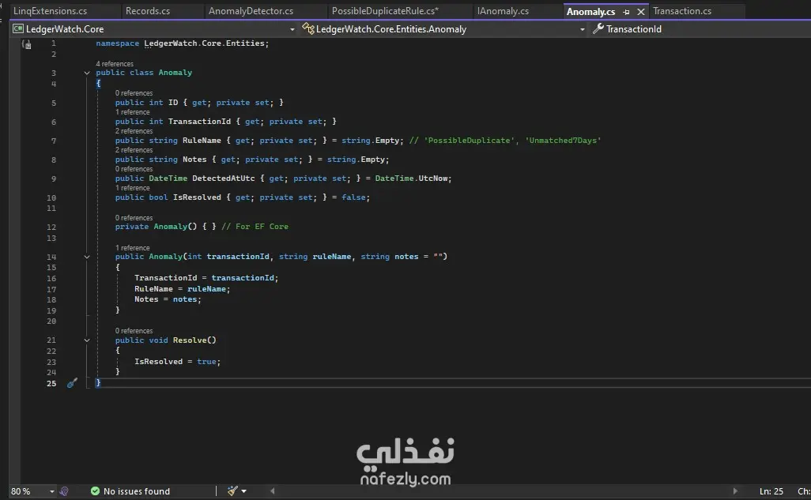Open the LedgerWatch.Core project dropdown arrow
811x500 pixels.
(292, 29)
